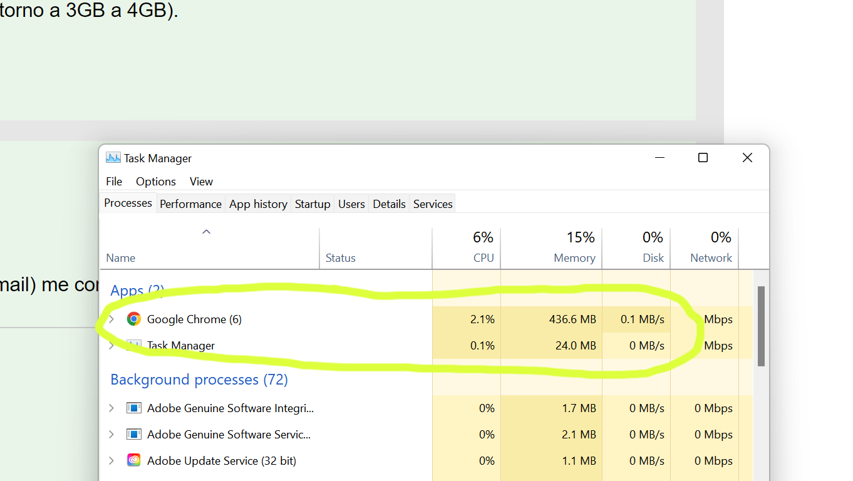
Task: Expand the Adobe Genuine Software Service entry
Action: pos(111,435)
